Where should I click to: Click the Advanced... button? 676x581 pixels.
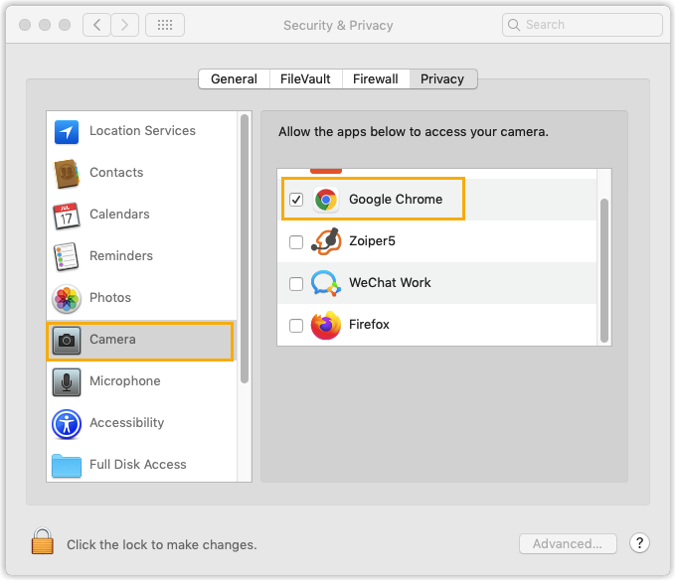tap(568, 543)
